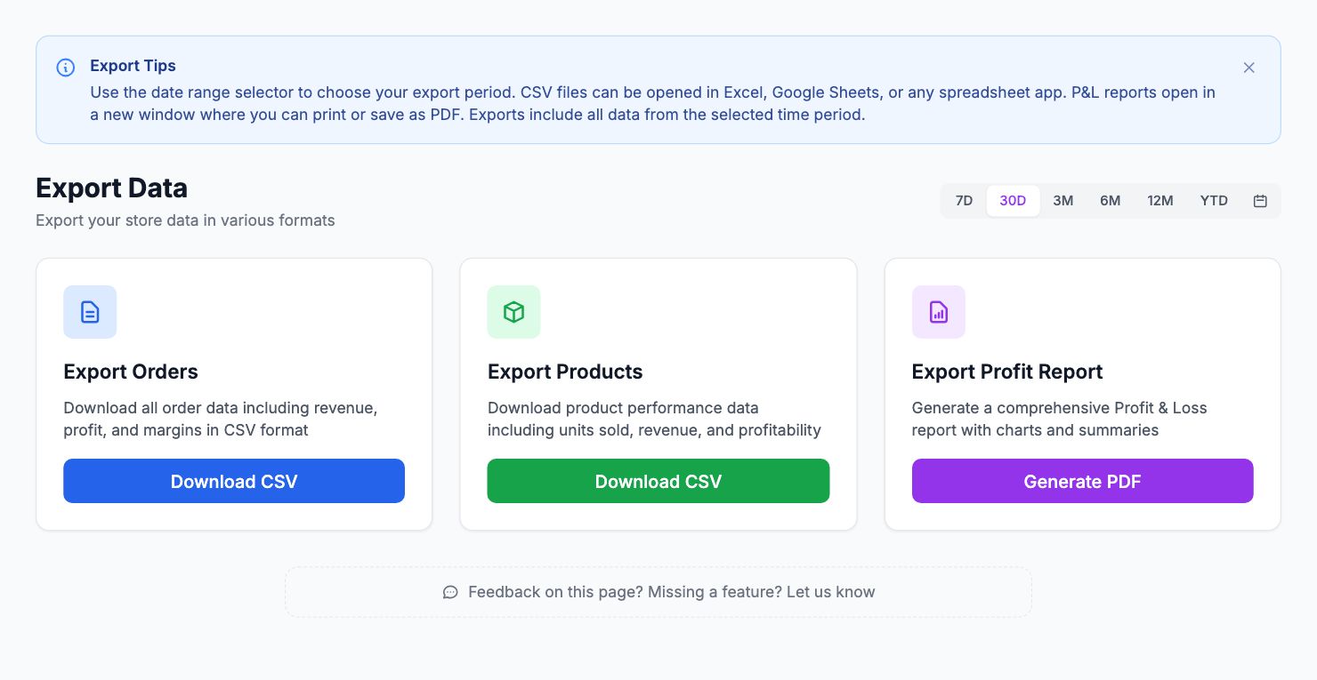
Task: Click the feedback speech bubble icon
Action: point(450,592)
